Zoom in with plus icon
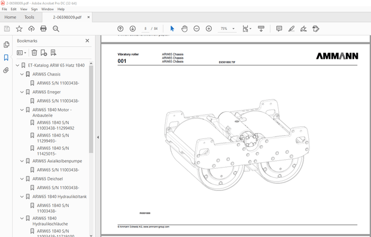The image size is (371, 237). click(209, 29)
